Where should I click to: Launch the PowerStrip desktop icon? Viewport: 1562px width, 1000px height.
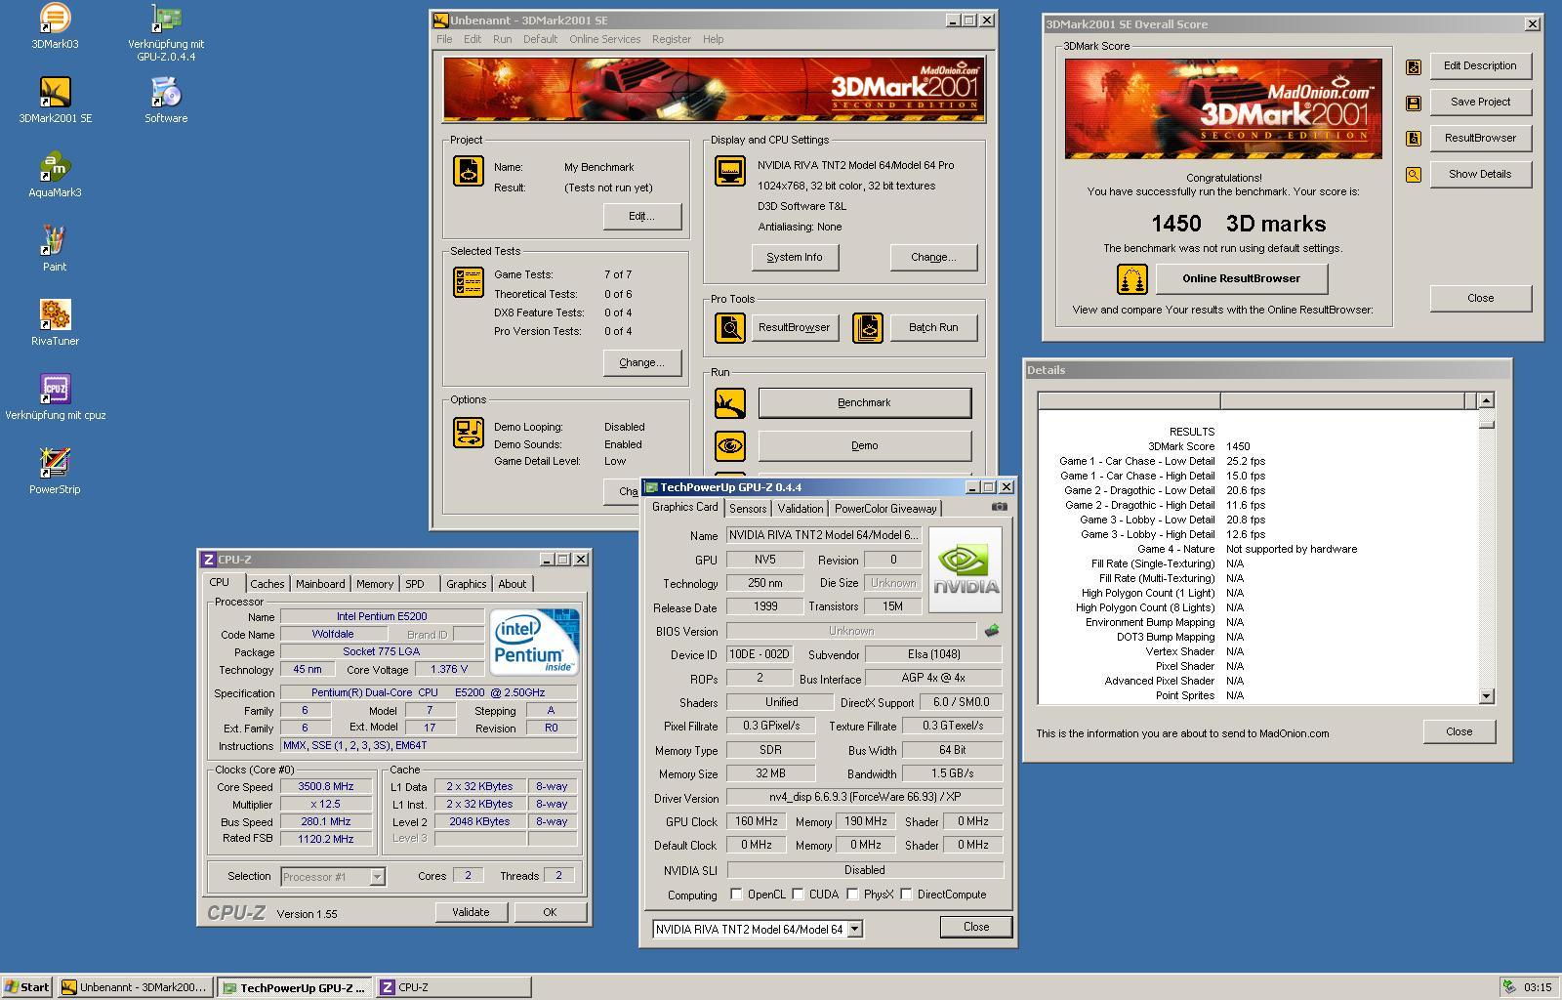[55, 472]
